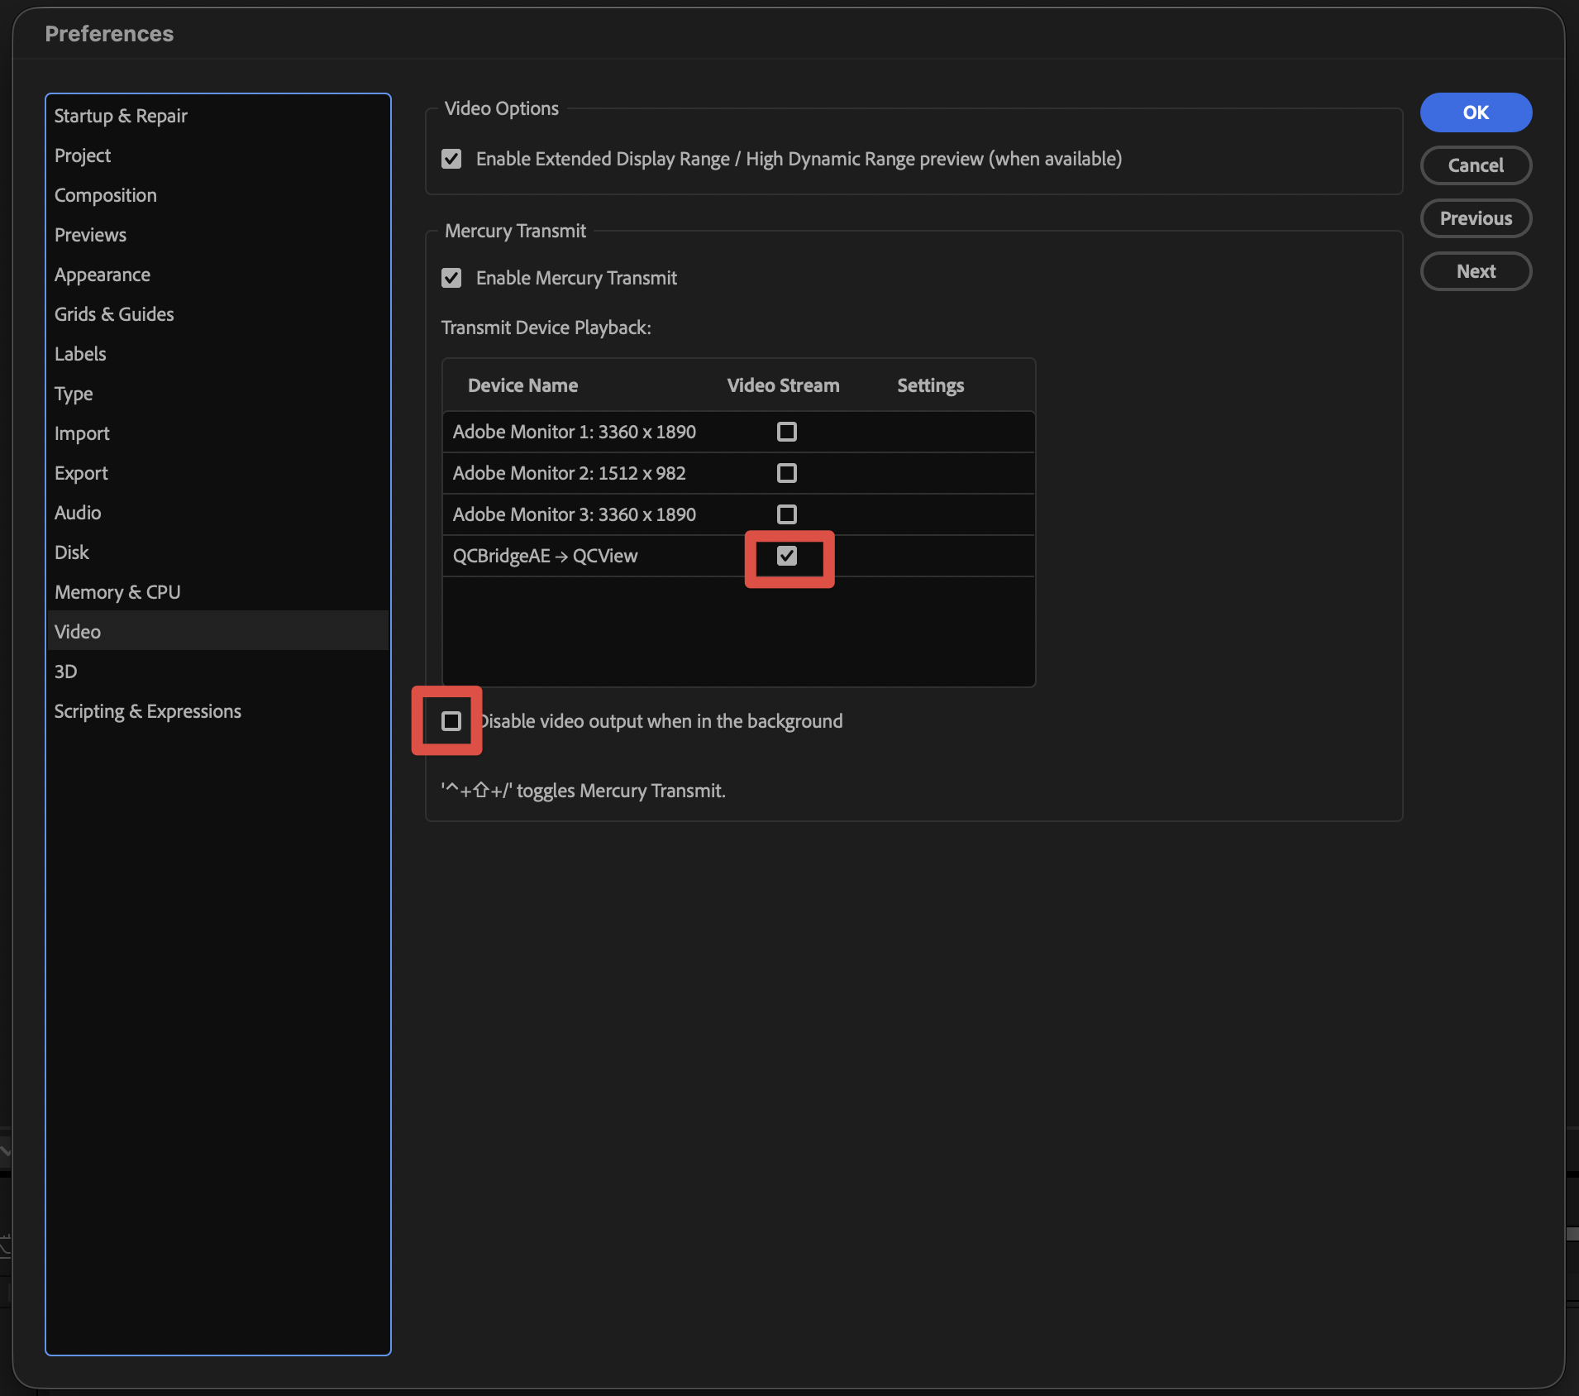Click Device Name column header

[522, 385]
